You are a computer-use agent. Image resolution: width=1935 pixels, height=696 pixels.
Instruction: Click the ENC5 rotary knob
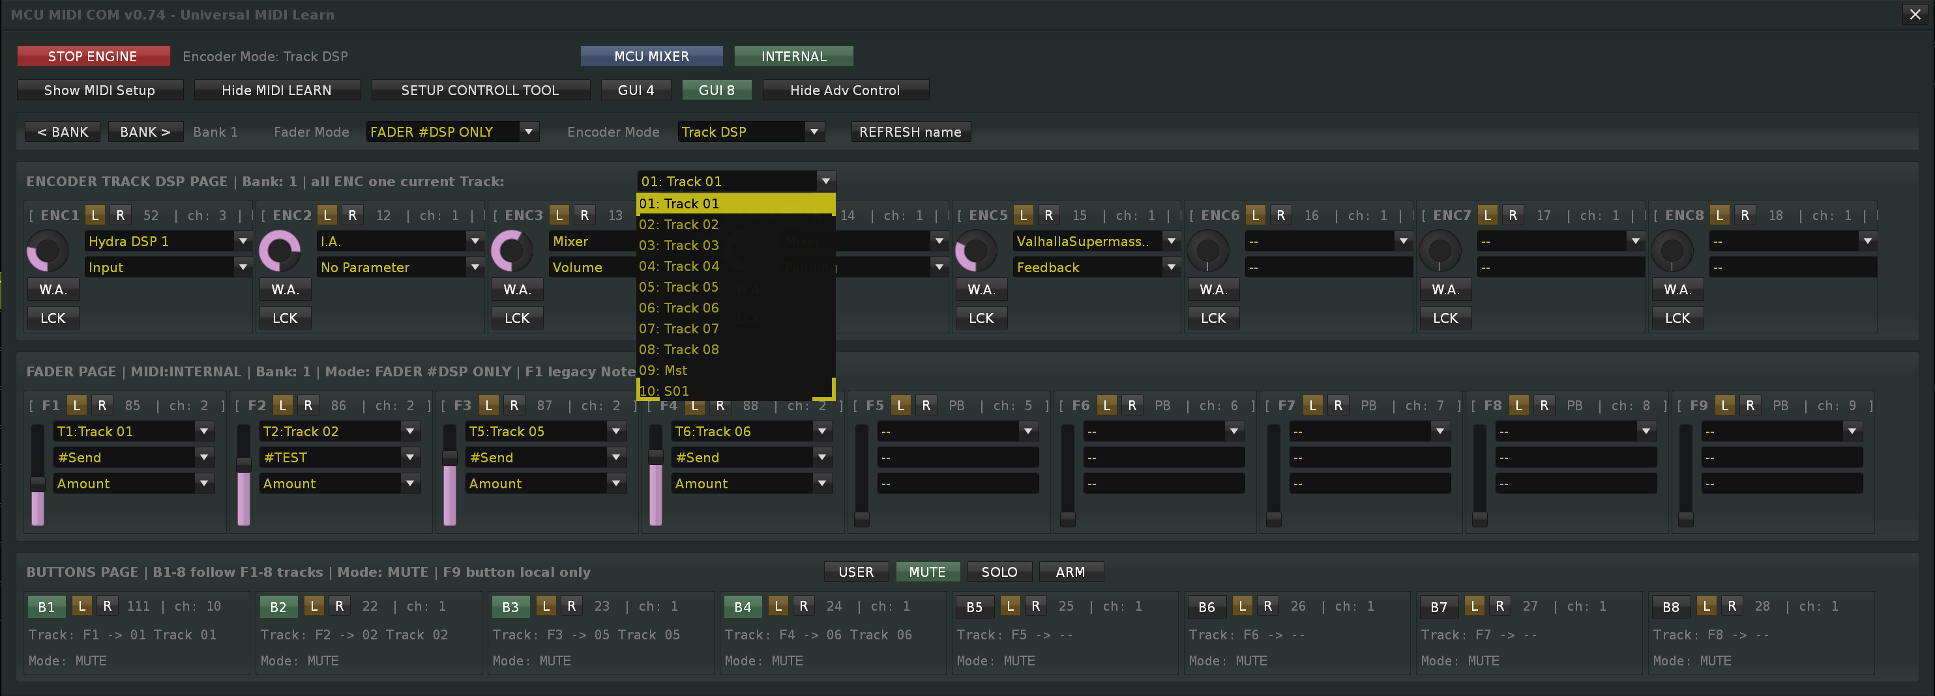tap(976, 251)
